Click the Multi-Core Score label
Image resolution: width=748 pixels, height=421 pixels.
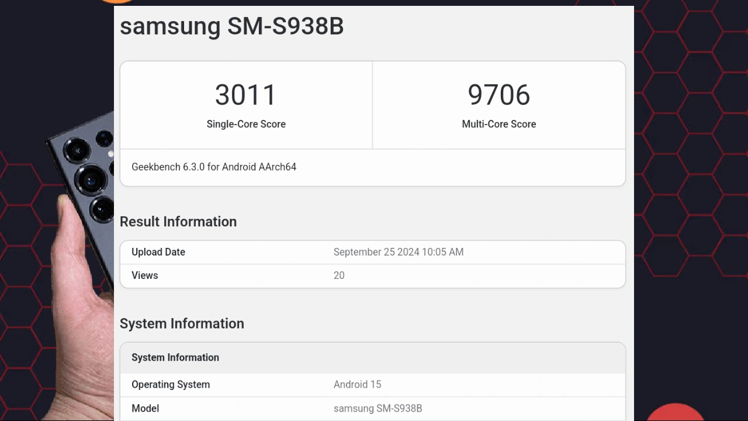tap(498, 124)
